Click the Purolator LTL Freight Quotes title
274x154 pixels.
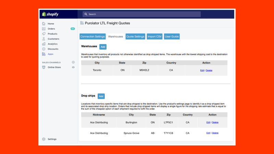point(107,23)
